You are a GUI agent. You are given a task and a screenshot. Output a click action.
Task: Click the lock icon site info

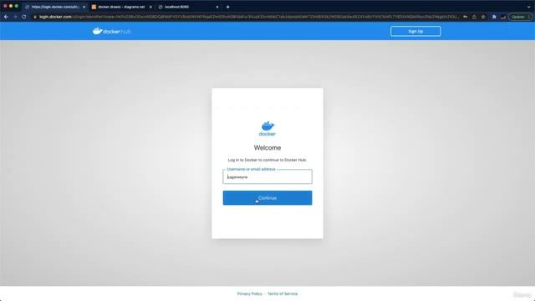(35, 17)
